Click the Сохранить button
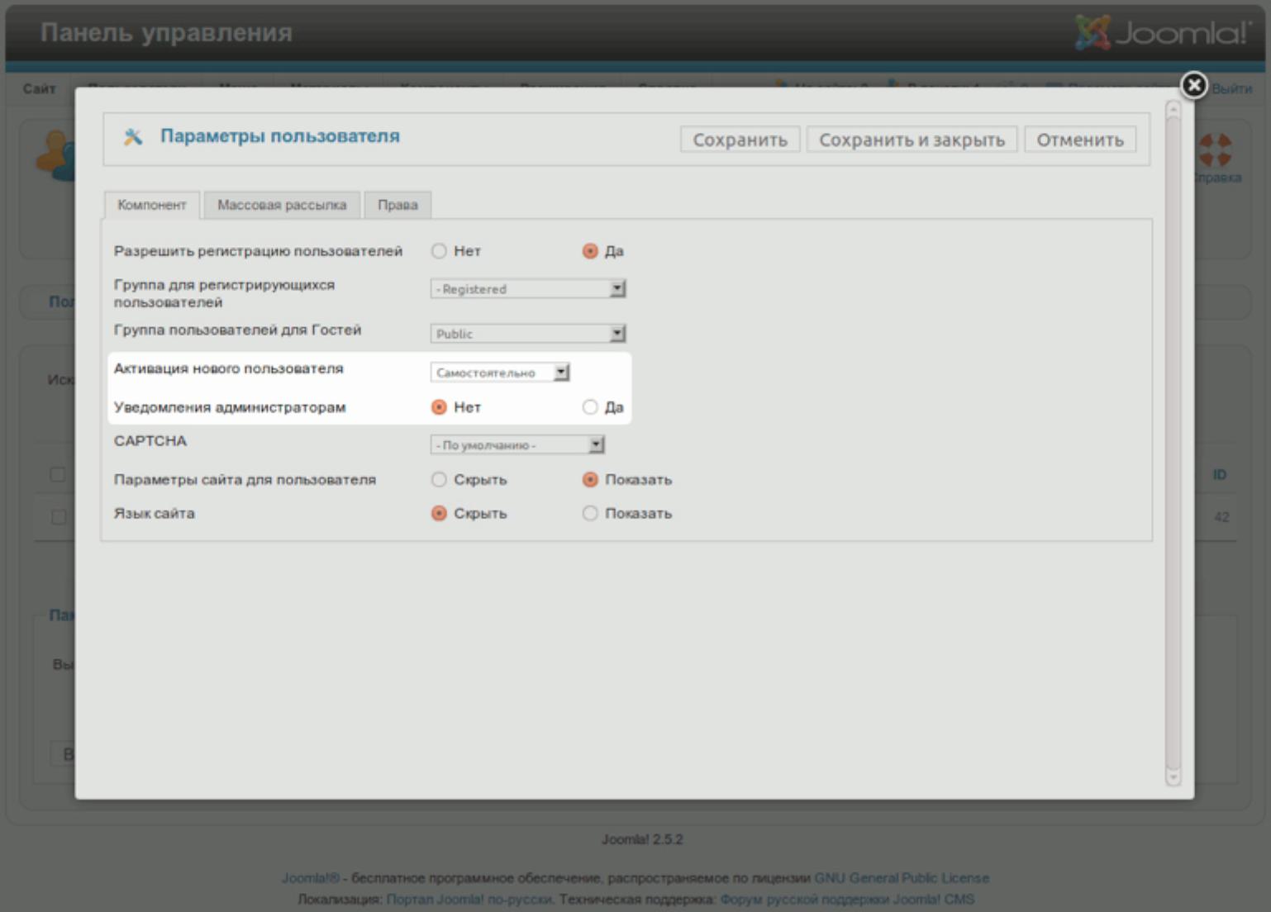The width and height of the screenshot is (1271, 912). pos(740,140)
